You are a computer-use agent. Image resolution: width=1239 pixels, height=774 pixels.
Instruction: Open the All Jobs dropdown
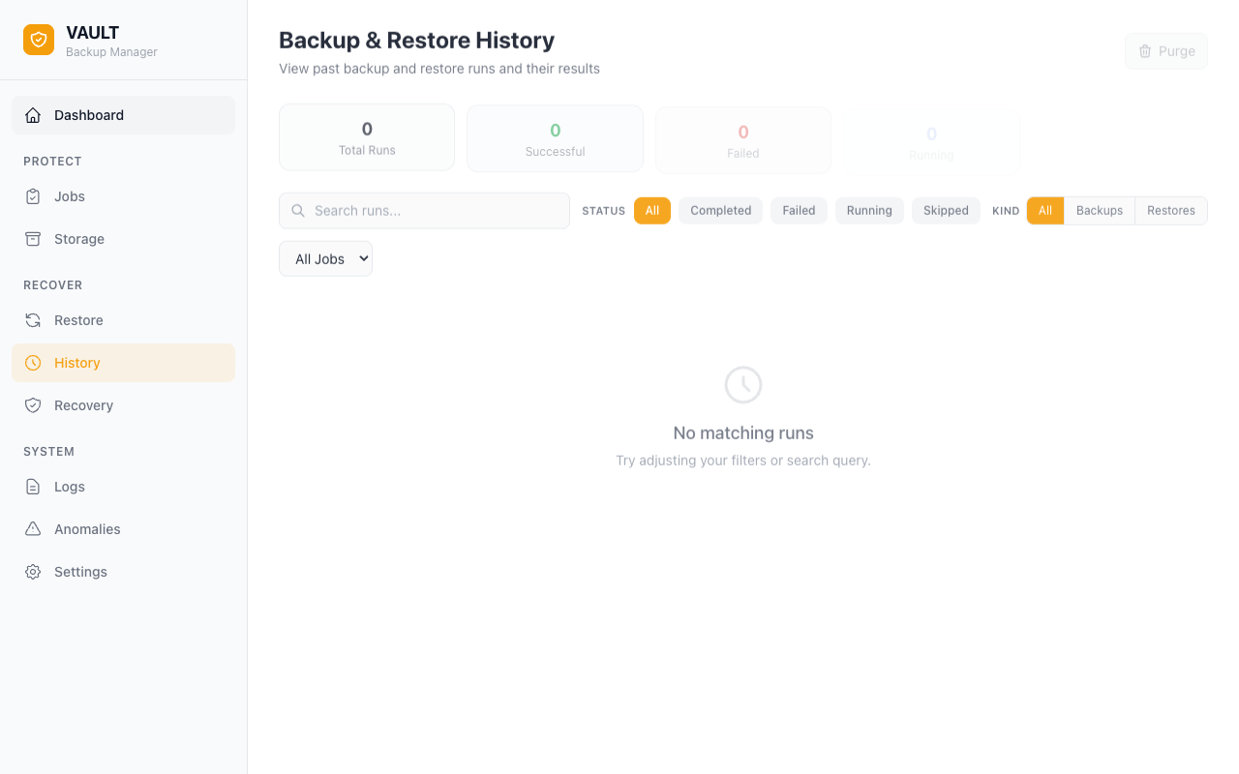click(x=325, y=258)
